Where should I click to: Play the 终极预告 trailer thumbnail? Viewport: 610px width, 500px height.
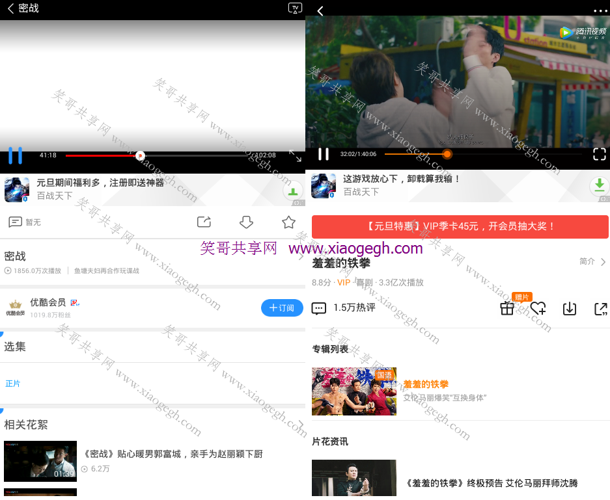(354, 478)
